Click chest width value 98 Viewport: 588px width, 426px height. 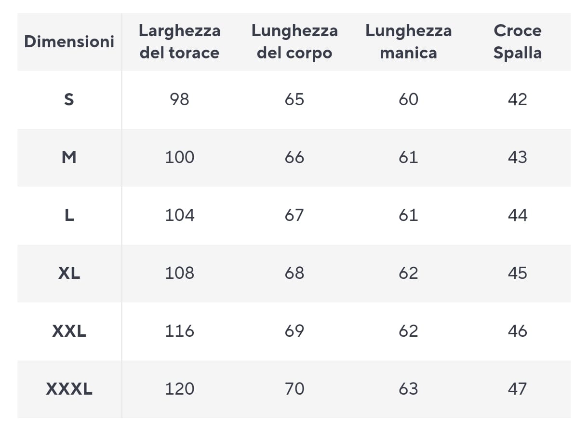tap(179, 99)
